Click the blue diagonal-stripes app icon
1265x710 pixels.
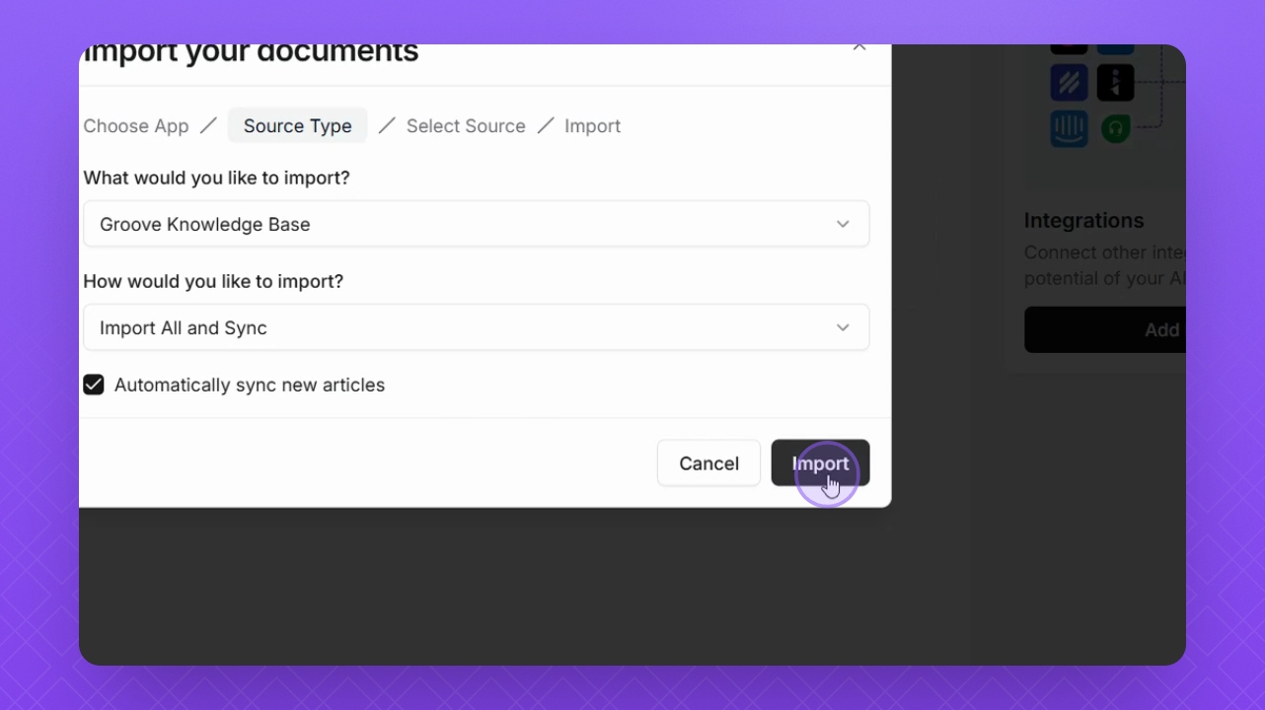pyautogui.click(x=1069, y=83)
